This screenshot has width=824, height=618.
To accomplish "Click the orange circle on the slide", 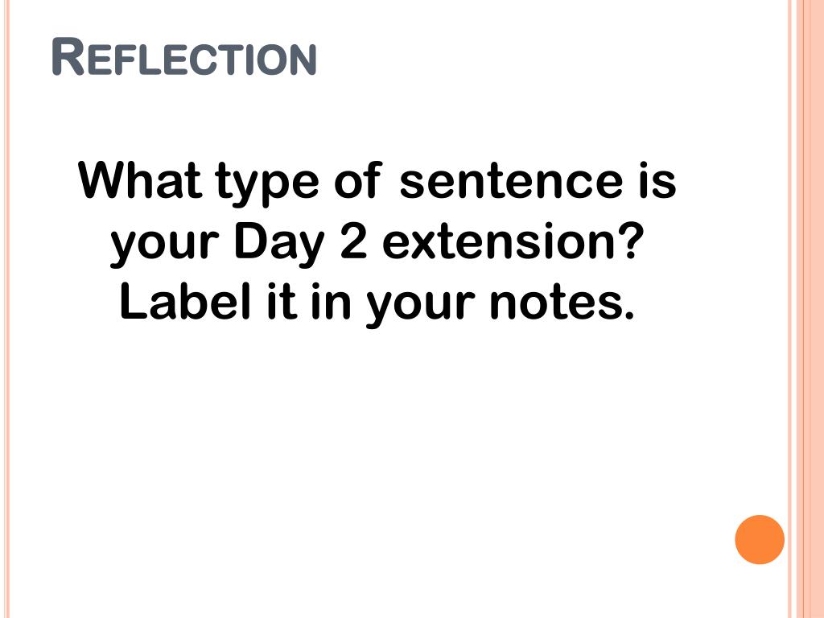I will click(760, 540).
